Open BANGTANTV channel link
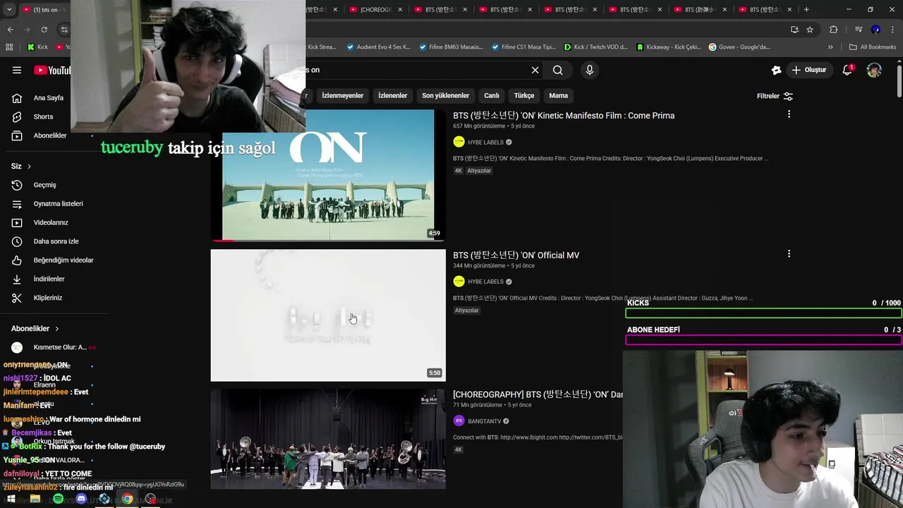Image resolution: width=903 pixels, height=508 pixels. tap(485, 421)
